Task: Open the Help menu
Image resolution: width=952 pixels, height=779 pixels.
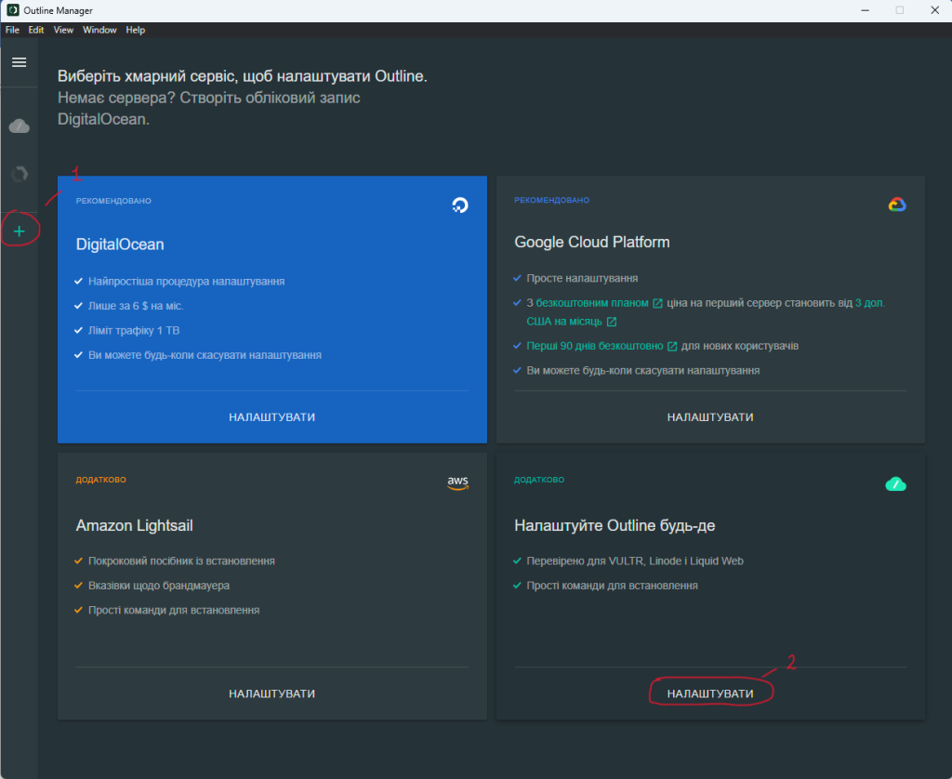Action: click(136, 30)
